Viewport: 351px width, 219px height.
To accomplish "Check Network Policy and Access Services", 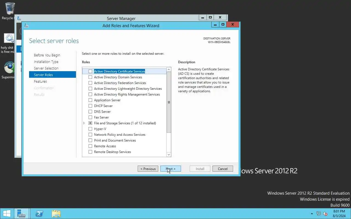I will click(x=90, y=134).
